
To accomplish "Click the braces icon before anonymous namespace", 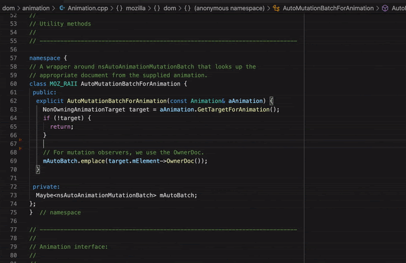I will (x=187, y=8).
